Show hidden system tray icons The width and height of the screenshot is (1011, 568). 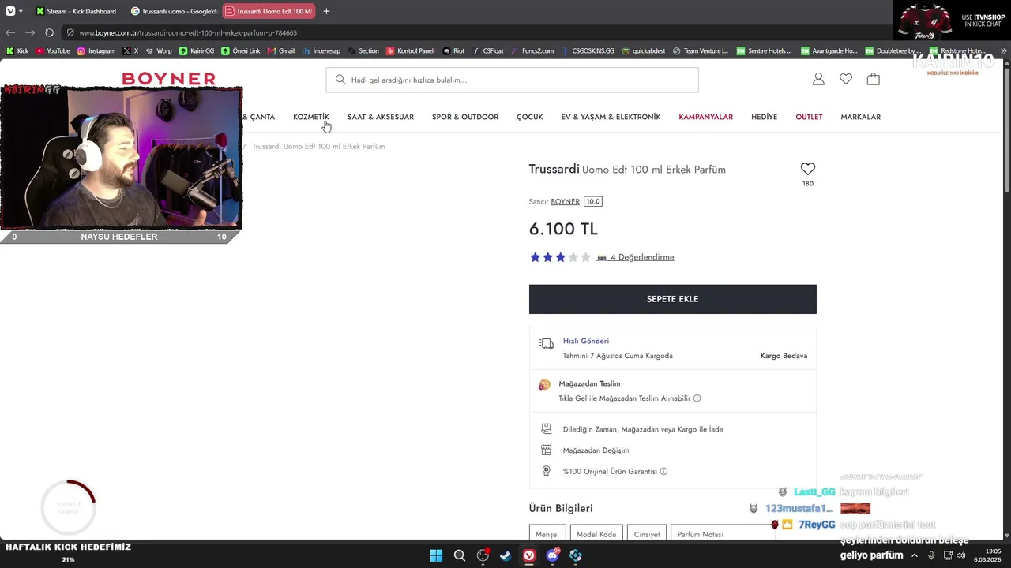(x=915, y=555)
